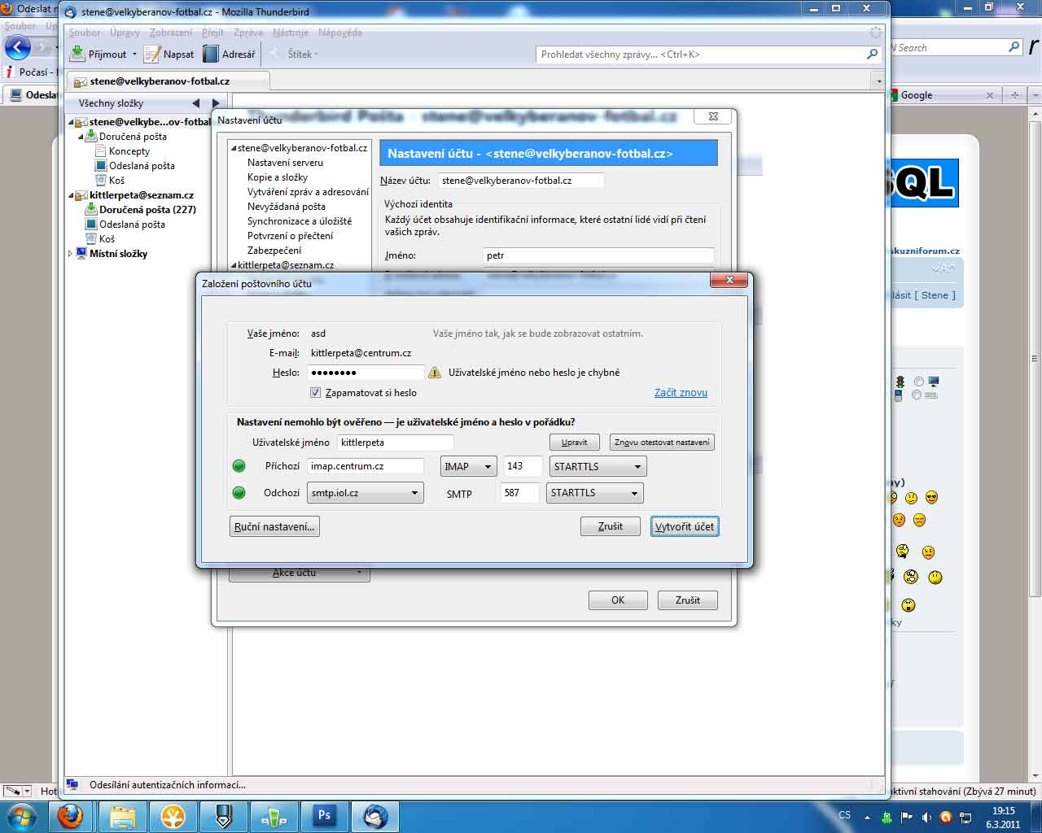Click Zrušit in Nastavení účtu window
The height and width of the screenshot is (833, 1042).
click(688, 600)
